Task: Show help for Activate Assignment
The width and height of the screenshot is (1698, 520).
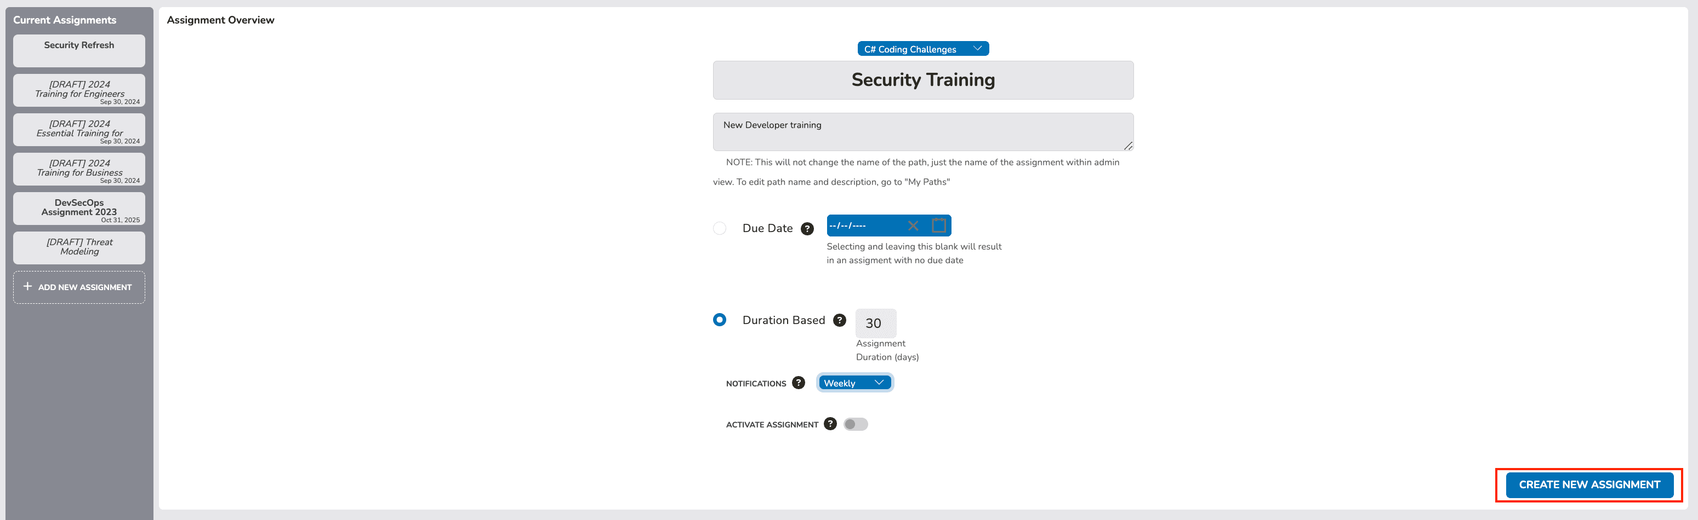Action: (830, 424)
